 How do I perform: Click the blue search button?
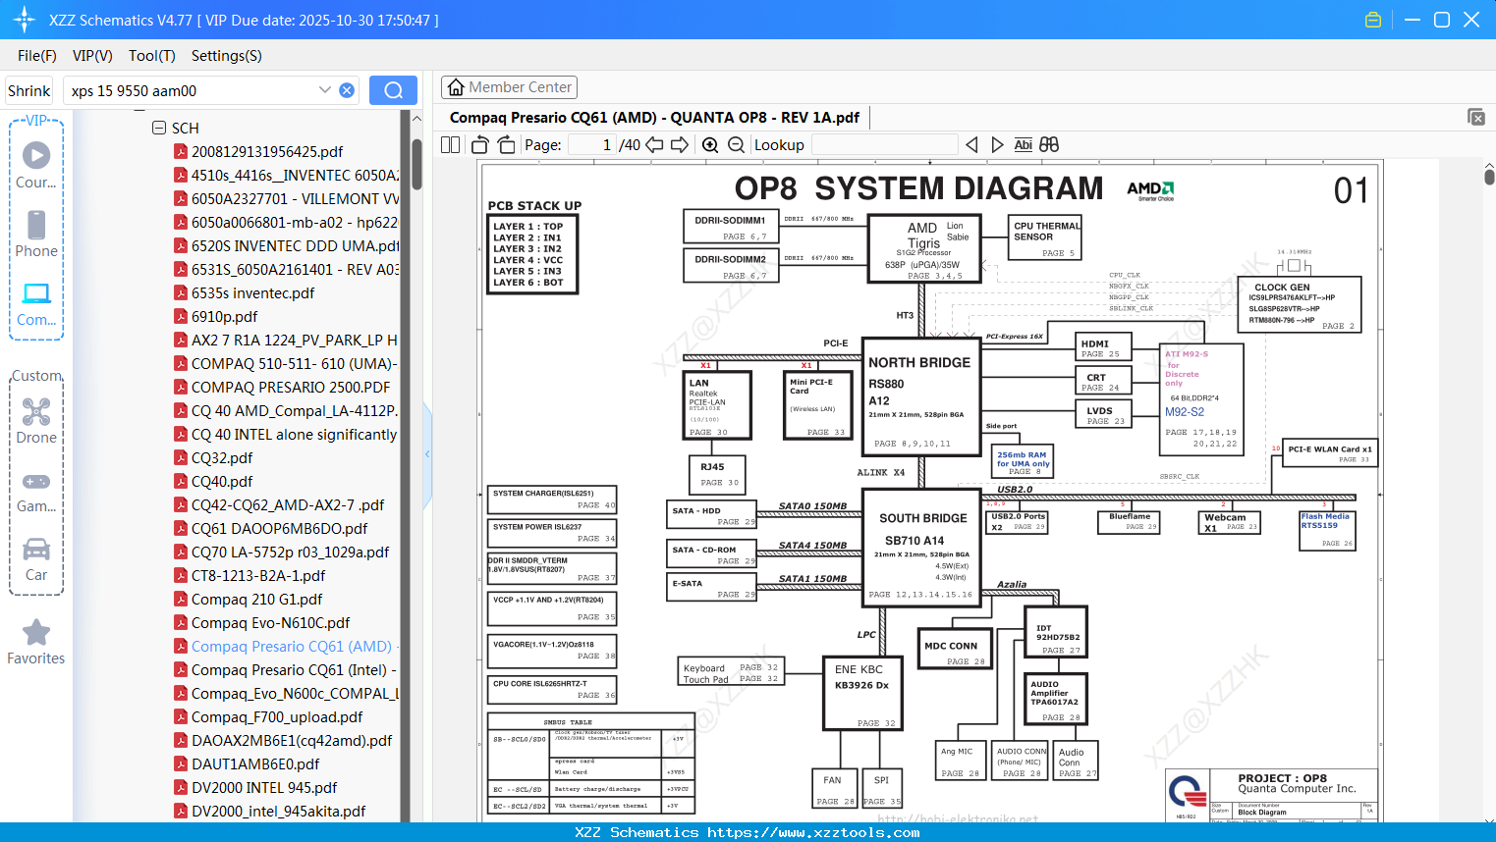pos(393,90)
